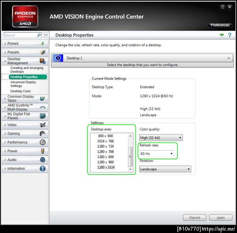
Task: Open Desktop Color page
Action: (21, 91)
